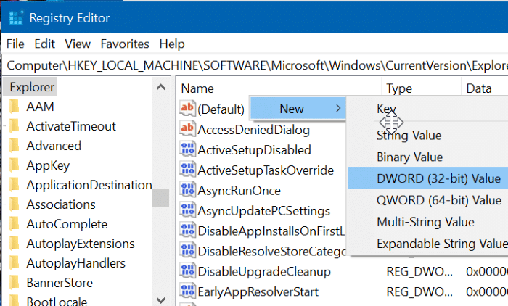508x306 pixels.
Task: Expand the New submenu arrow
Action: click(338, 109)
